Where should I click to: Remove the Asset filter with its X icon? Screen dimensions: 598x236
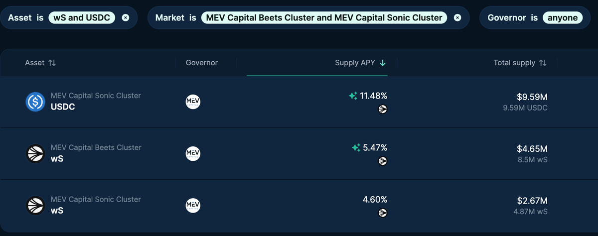point(126,17)
